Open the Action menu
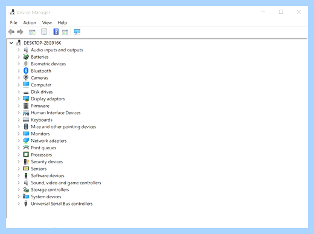The image size is (314, 234). click(x=30, y=22)
